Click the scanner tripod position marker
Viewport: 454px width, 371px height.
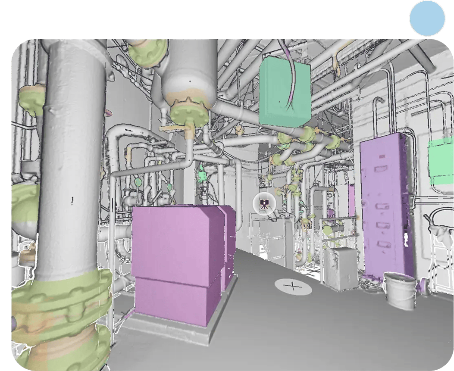(x=264, y=203)
